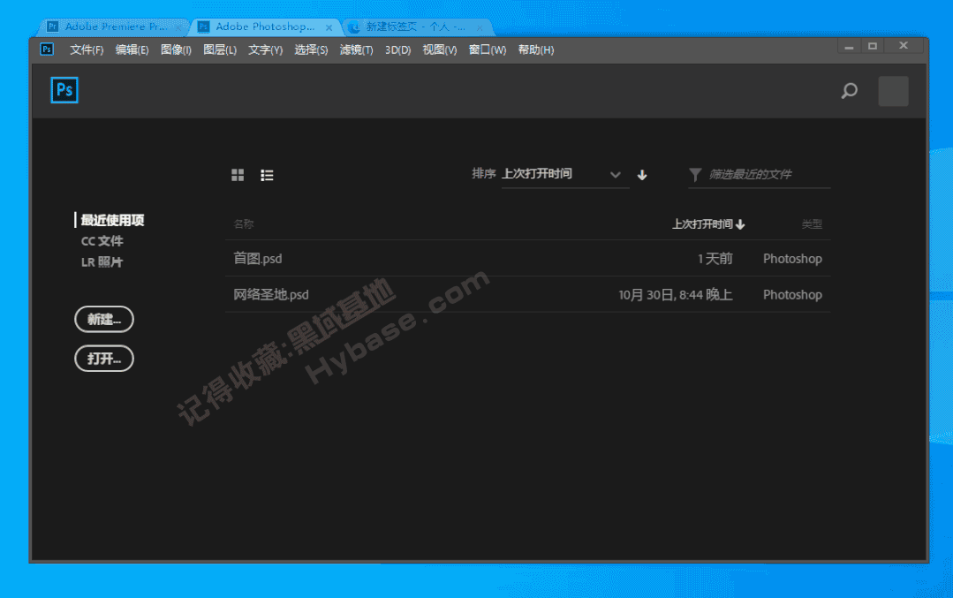This screenshot has height=598, width=953.
Task: Click the Ps icon in the menu bar
Action: [x=47, y=49]
